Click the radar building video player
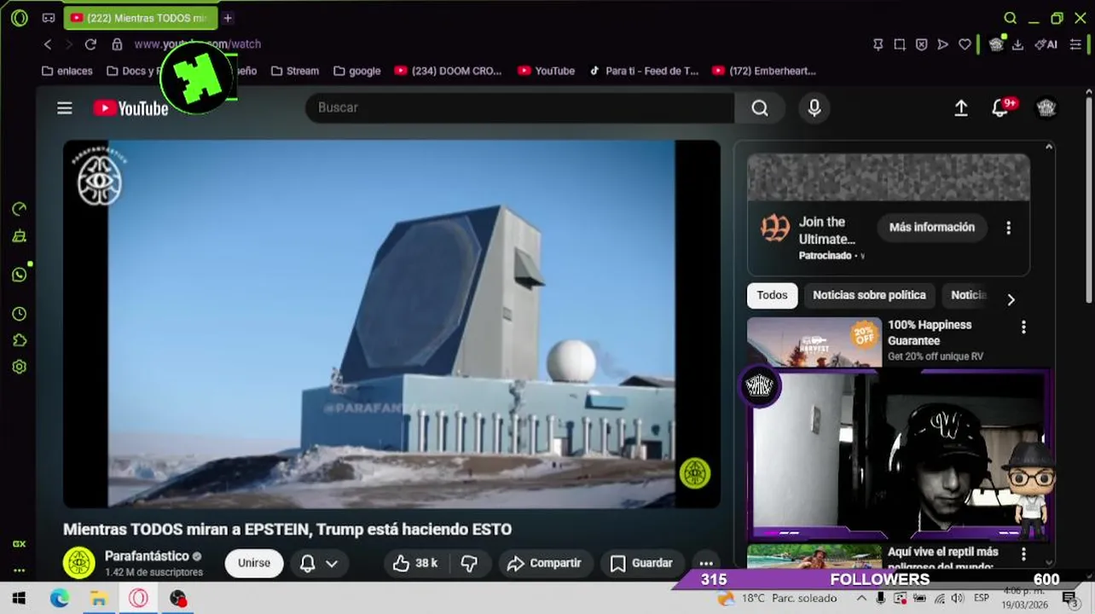This screenshot has height=614, width=1095. (x=391, y=324)
